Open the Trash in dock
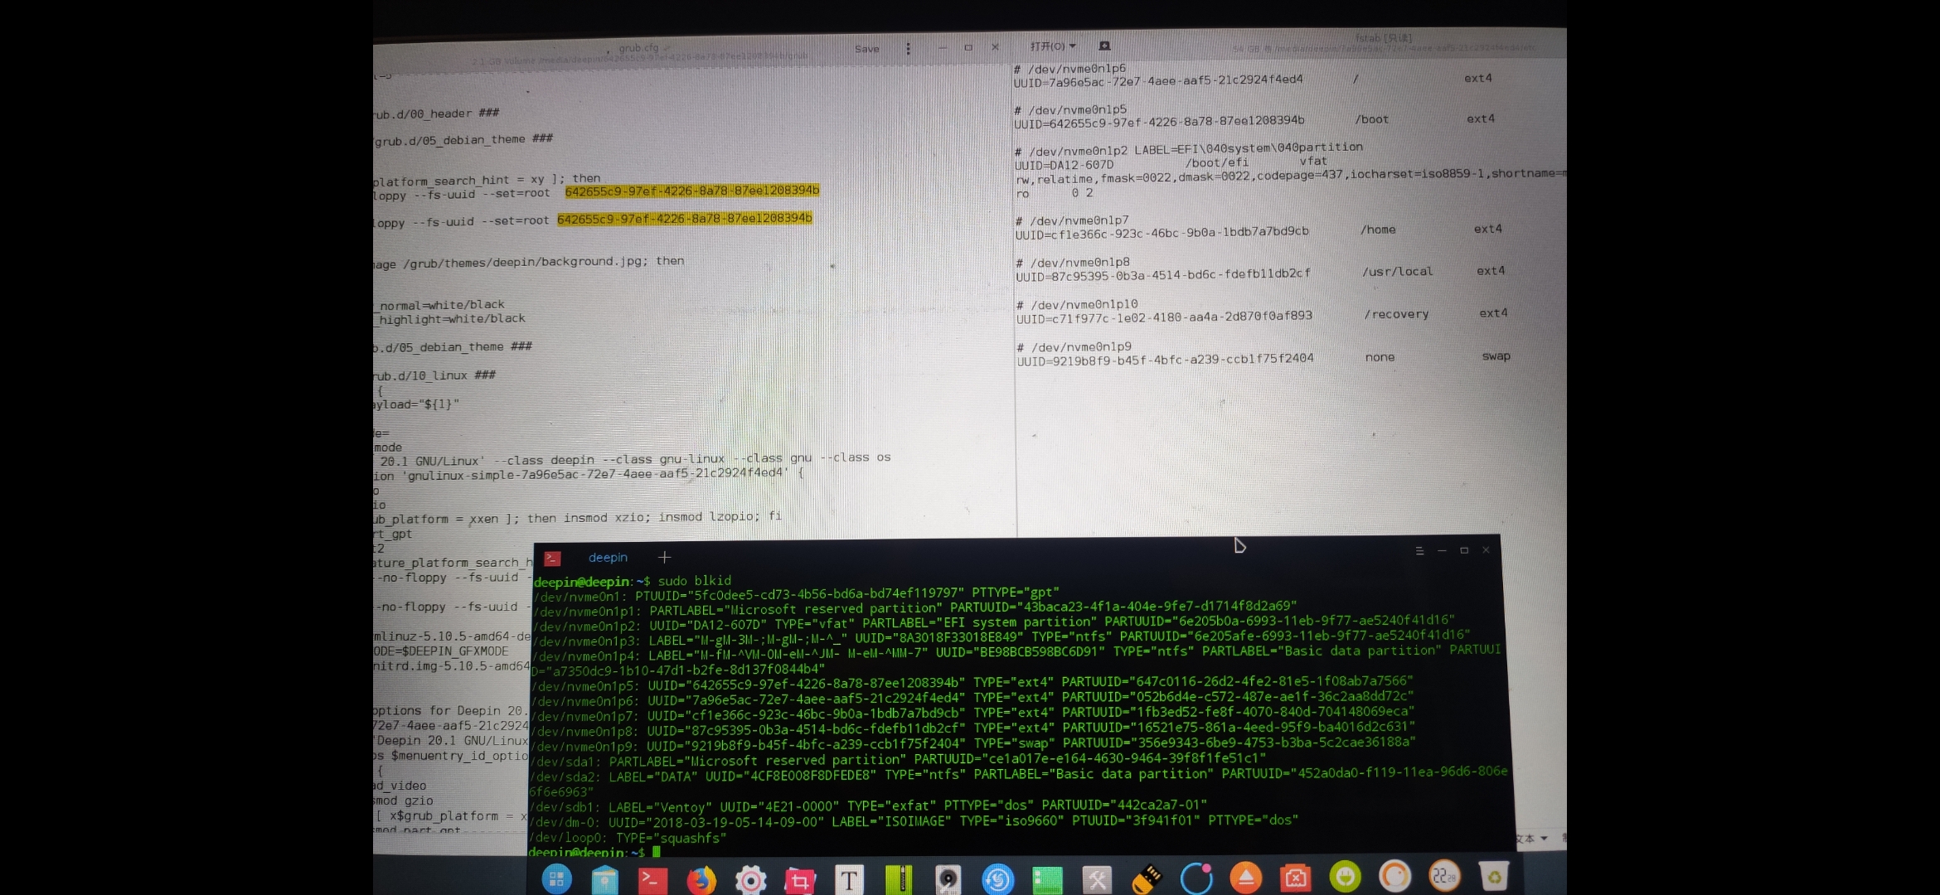This screenshot has width=1940, height=895. [1493, 876]
